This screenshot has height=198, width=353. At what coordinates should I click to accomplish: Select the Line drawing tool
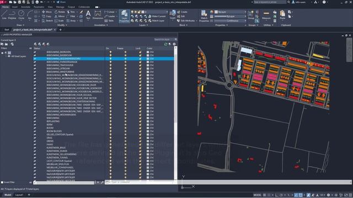(x=4, y=15)
